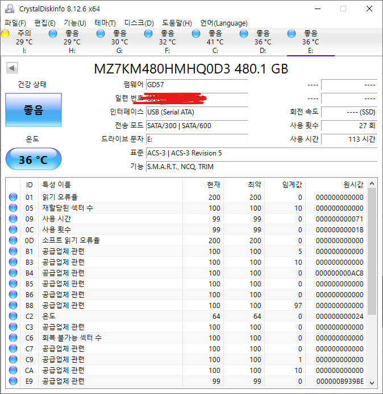Image resolution: width=383 pixels, height=394 pixels.
Task: Select disk C: at 41 °C
Action: [215, 42]
